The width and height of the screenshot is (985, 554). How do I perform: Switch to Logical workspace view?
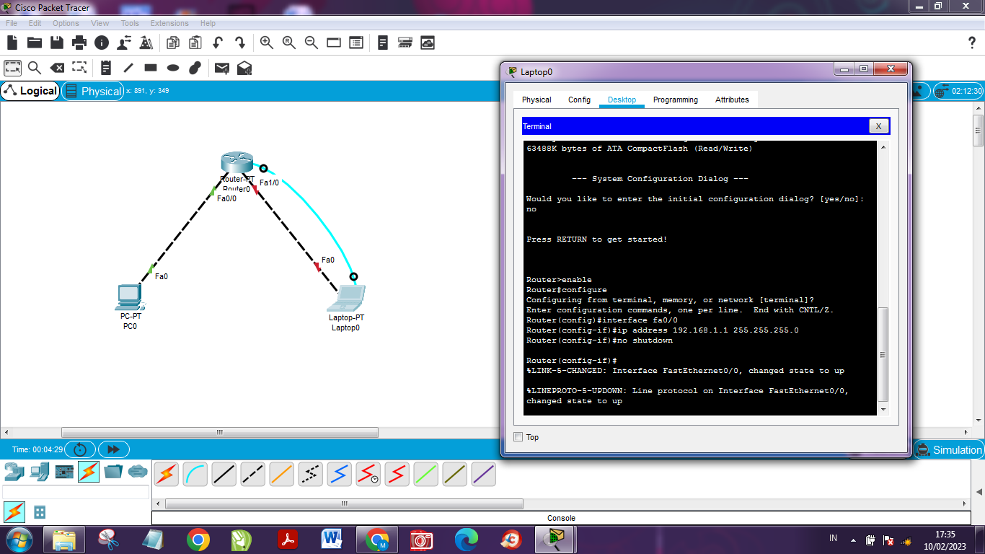pos(30,90)
